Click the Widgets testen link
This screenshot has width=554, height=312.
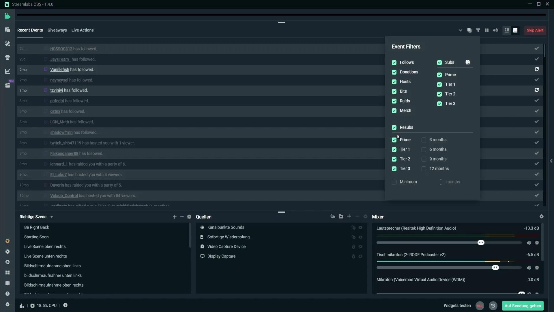click(457, 306)
